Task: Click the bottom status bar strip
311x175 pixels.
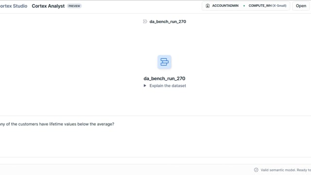Action: [x=155, y=170]
